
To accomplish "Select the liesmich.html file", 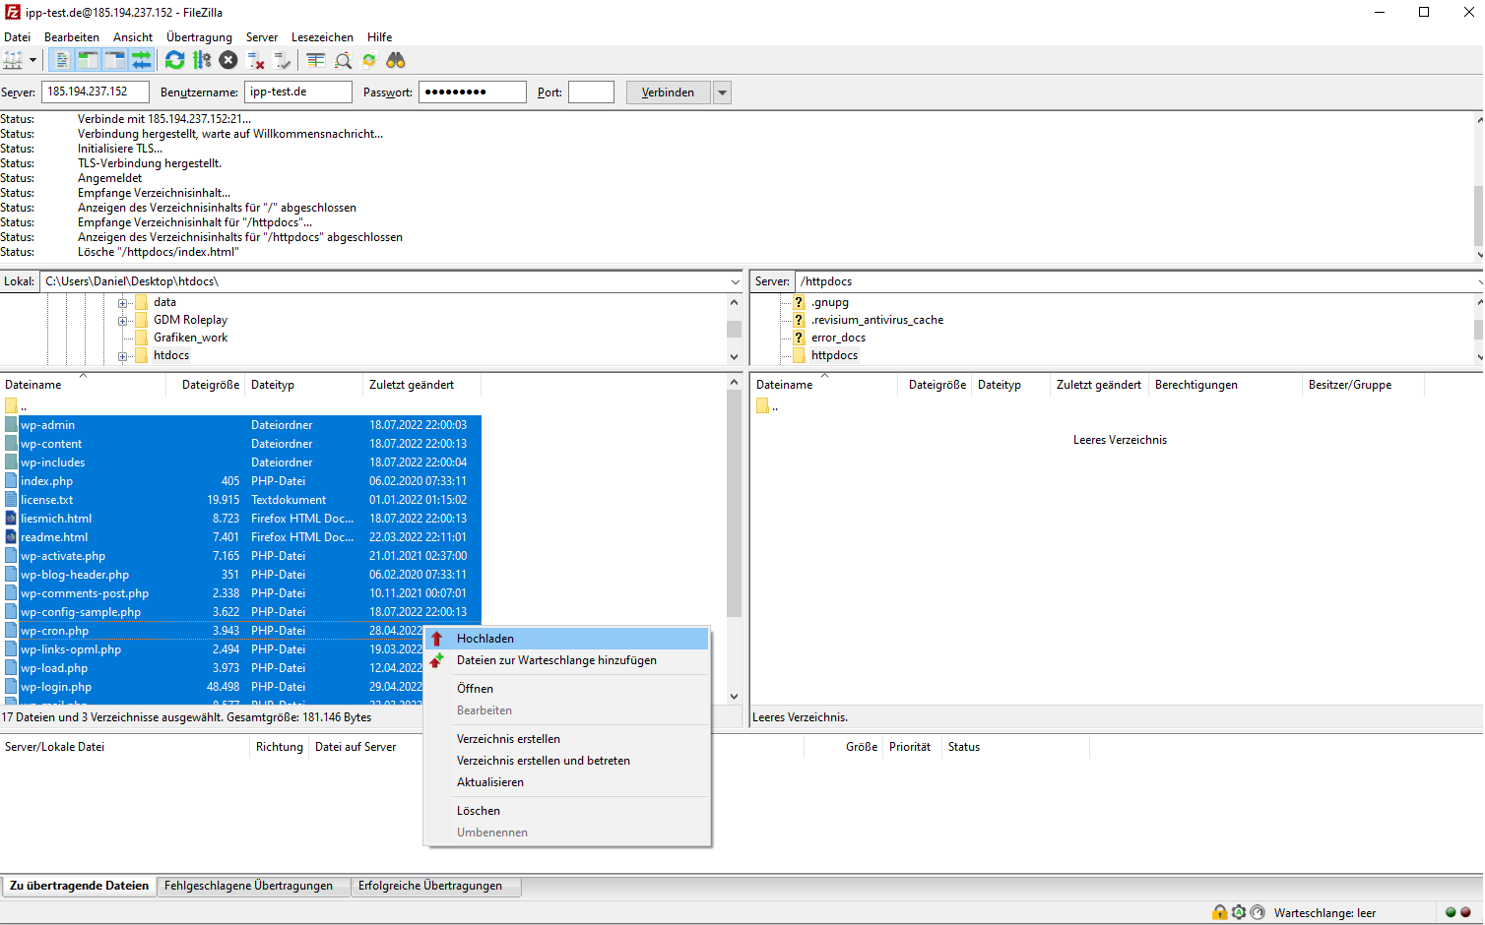I will click(241, 519).
